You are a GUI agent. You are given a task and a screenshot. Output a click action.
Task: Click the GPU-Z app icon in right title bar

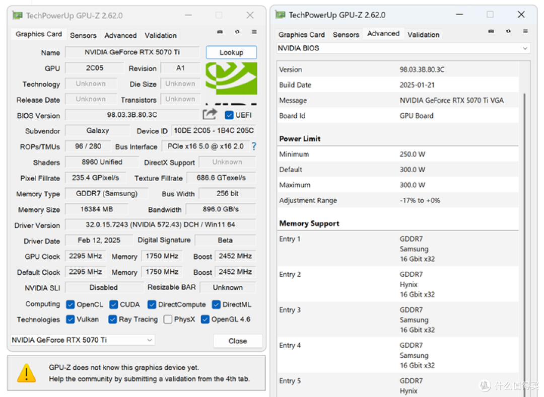(x=281, y=15)
